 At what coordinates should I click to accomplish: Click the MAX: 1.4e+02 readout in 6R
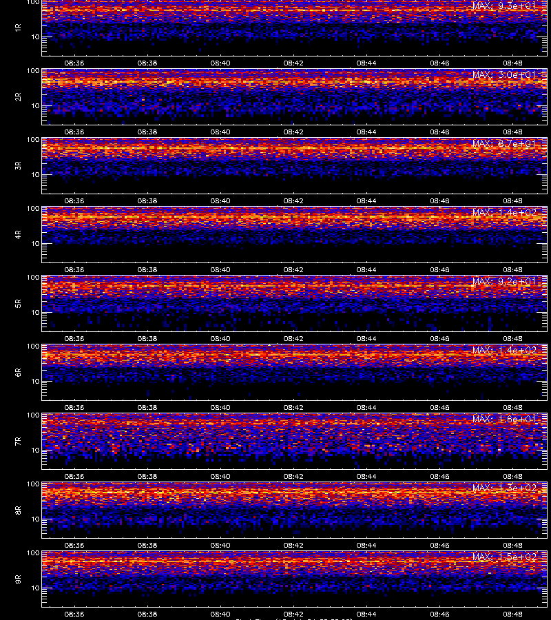[x=504, y=350]
